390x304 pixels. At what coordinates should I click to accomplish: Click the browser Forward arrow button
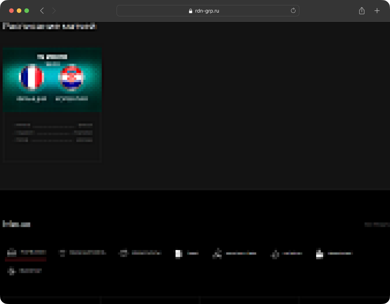coord(54,11)
